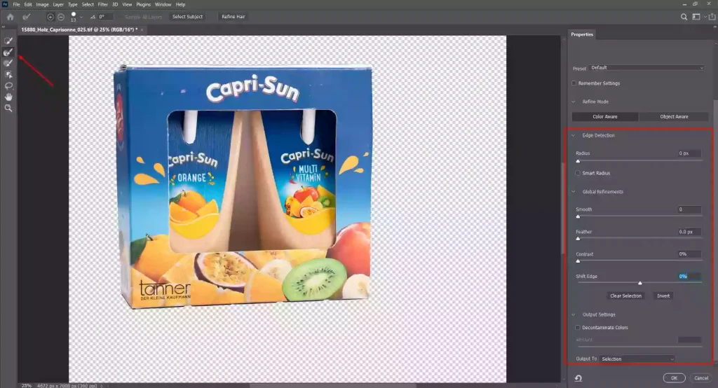This screenshot has height=388, width=718.
Task: Open the Output To Selection dropdown
Action: pyautogui.click(x=637, y=359)
